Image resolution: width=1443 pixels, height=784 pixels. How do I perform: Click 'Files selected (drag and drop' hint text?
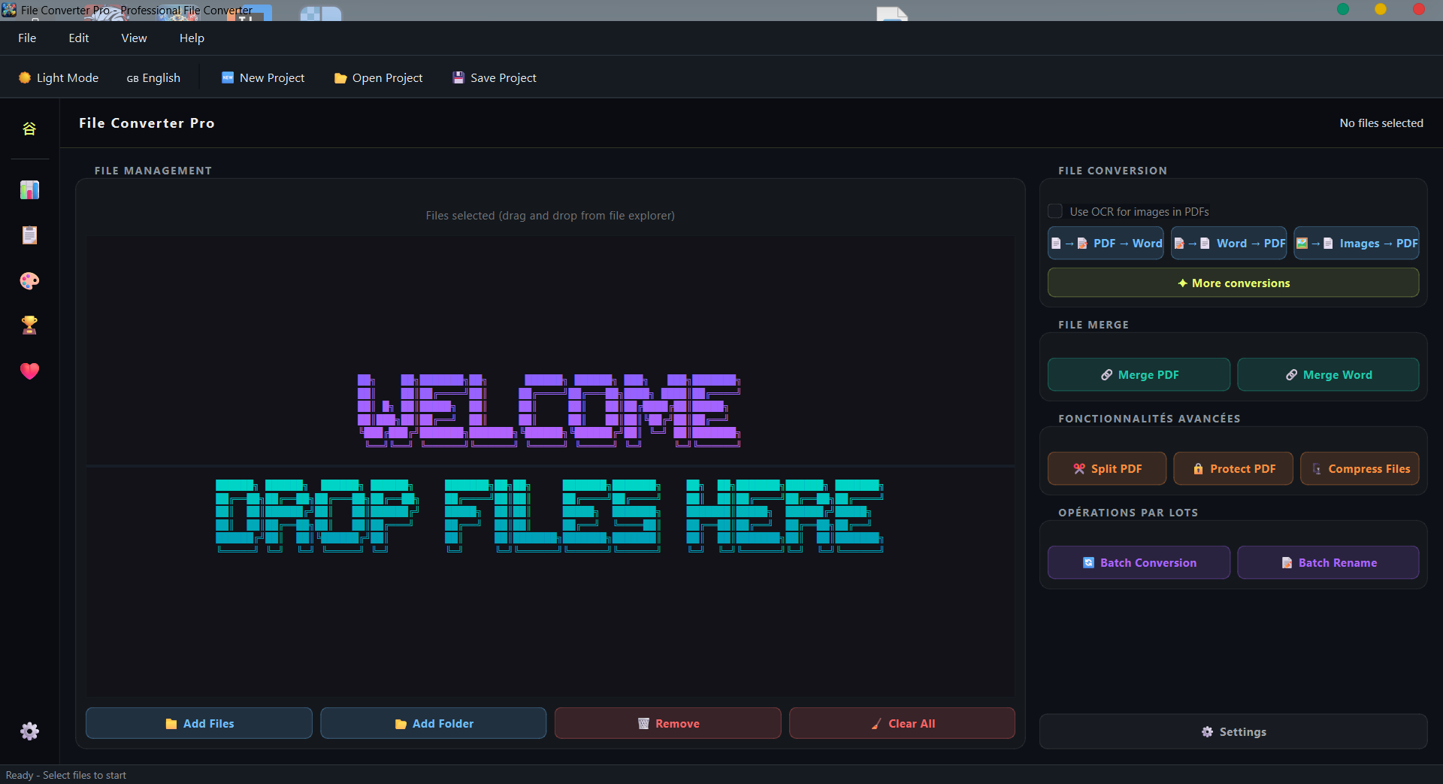click(550, 215)
